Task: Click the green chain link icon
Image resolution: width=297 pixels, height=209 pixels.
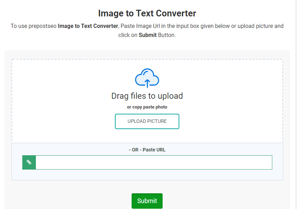Action: 29,162
